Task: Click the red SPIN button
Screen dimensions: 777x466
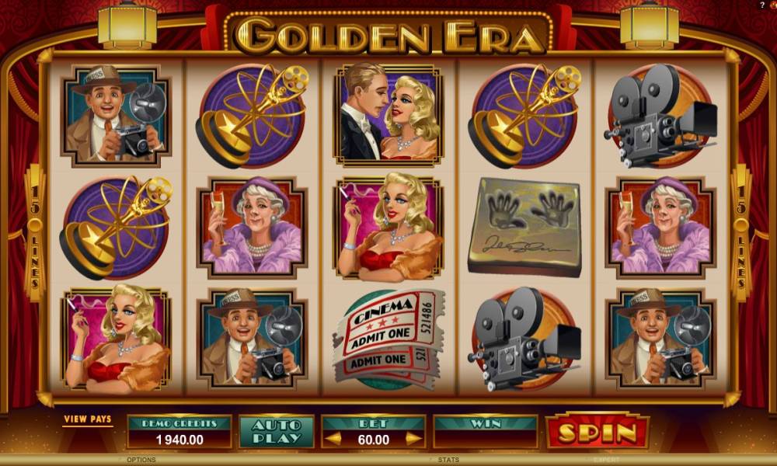Action: (x=597, y=431)
